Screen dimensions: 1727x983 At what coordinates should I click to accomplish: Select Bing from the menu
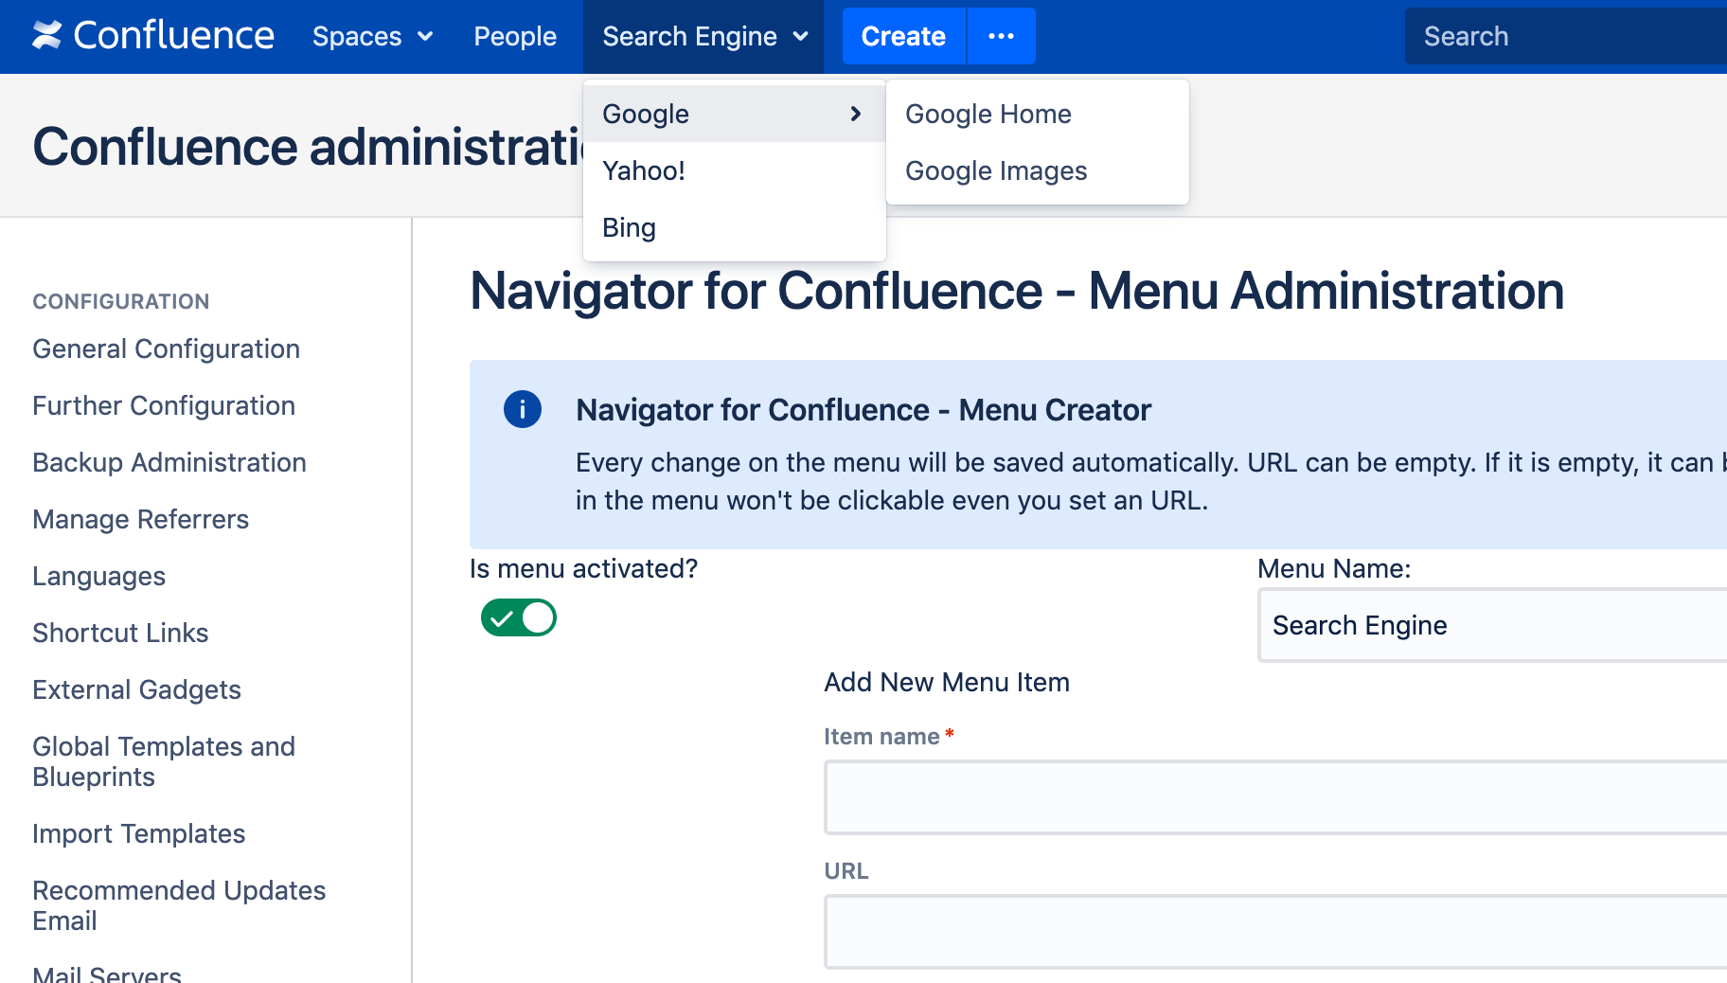pyautogui.click(x=630, y=227)
